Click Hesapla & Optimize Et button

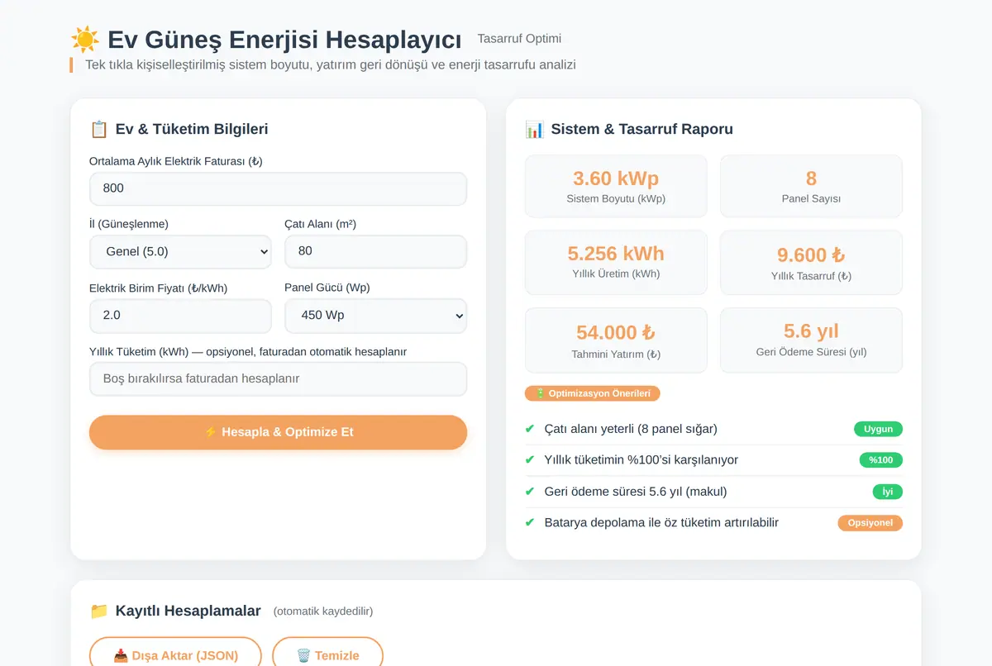278,432
